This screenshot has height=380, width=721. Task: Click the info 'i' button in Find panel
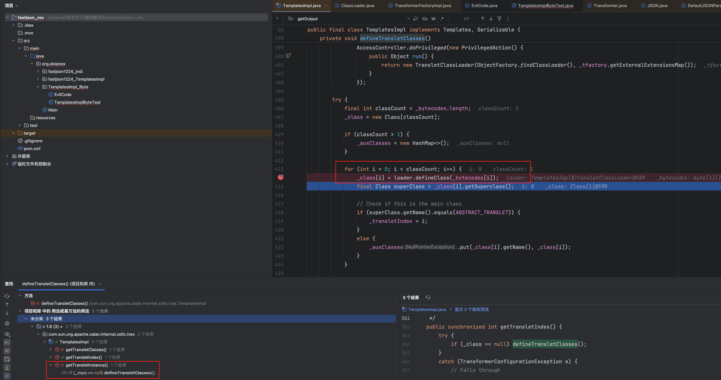point(7,367)
